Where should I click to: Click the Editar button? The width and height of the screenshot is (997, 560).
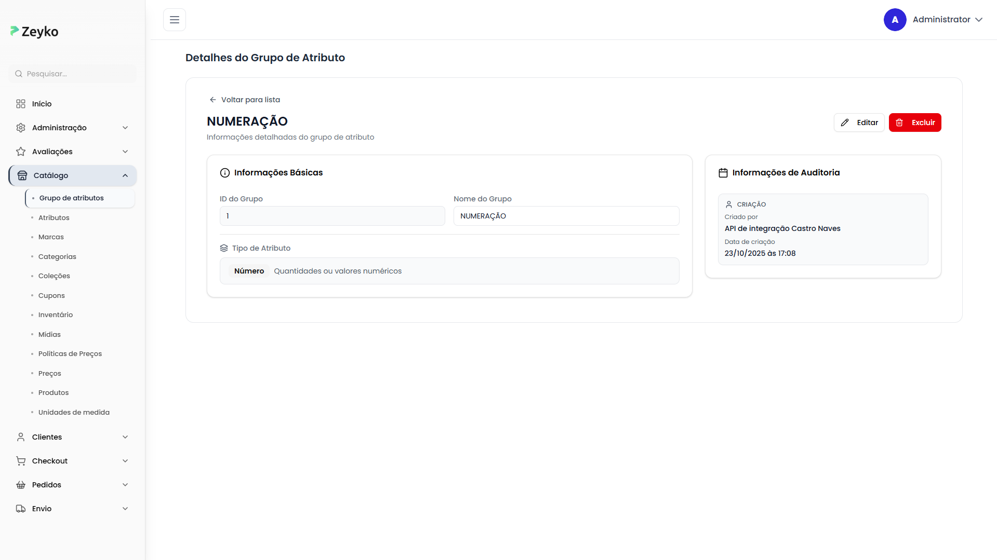(859, 122)
